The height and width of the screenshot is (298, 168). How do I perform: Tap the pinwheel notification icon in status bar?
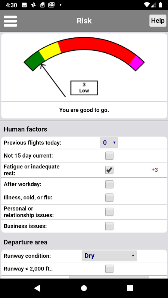coord(34,5)
